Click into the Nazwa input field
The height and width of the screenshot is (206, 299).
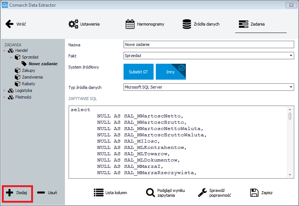coord(208,44)
